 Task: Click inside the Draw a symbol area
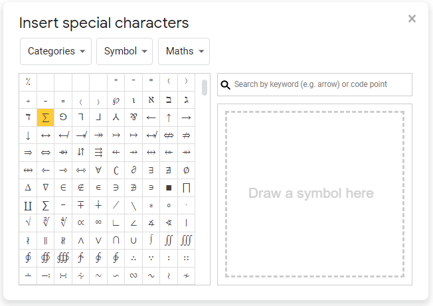pyautogui.click(x=314, y=194)
